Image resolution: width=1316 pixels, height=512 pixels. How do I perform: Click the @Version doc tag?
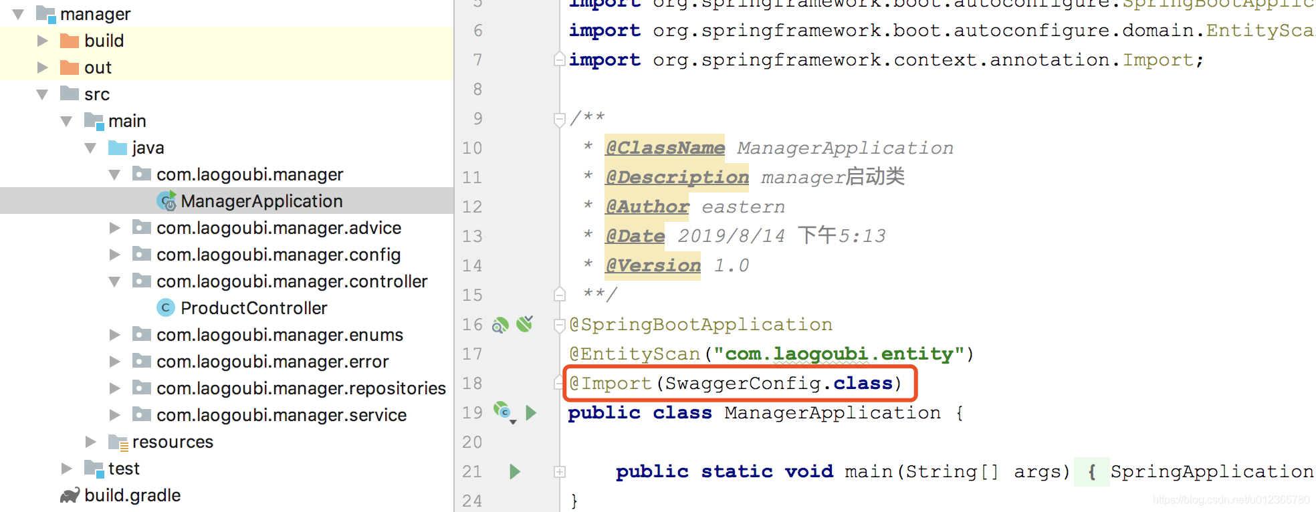point(653,265)
